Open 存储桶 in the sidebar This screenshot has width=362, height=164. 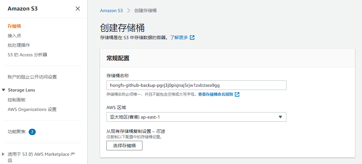pos(14,26)
